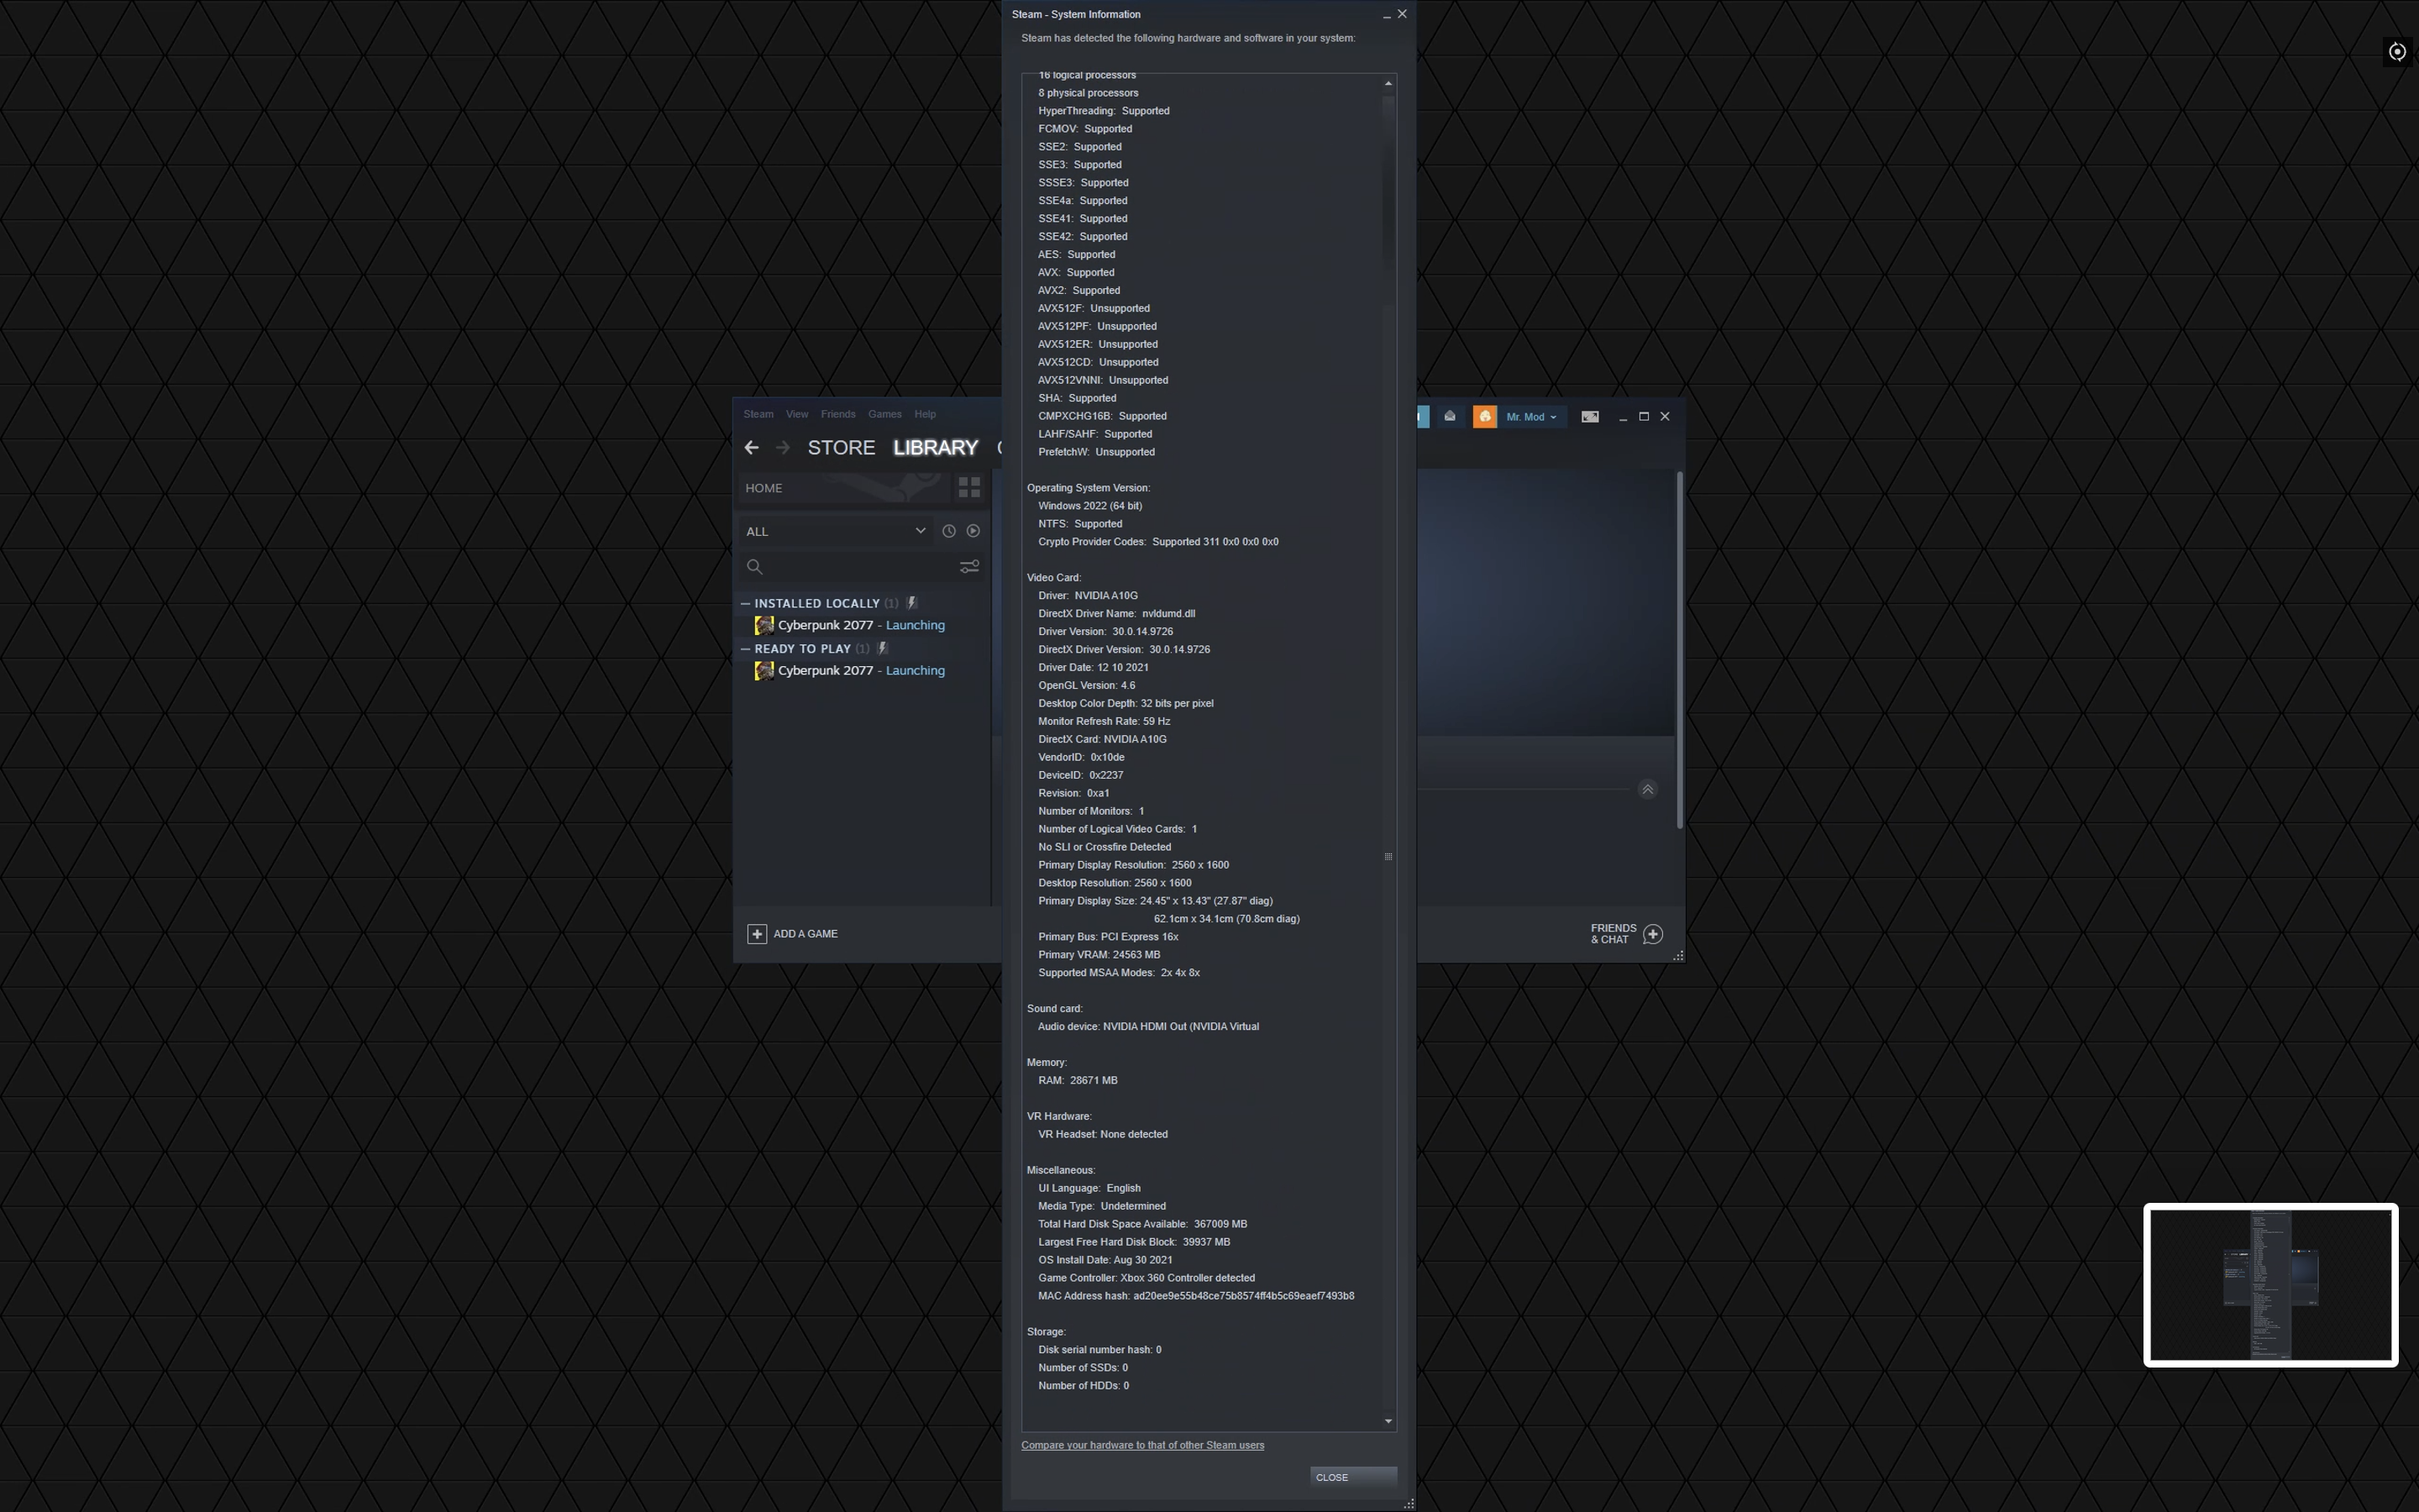Open Mr. Mod account dropdown
The width and height of the screenshot is (2419, 1512).
[x=1531, y=417]
